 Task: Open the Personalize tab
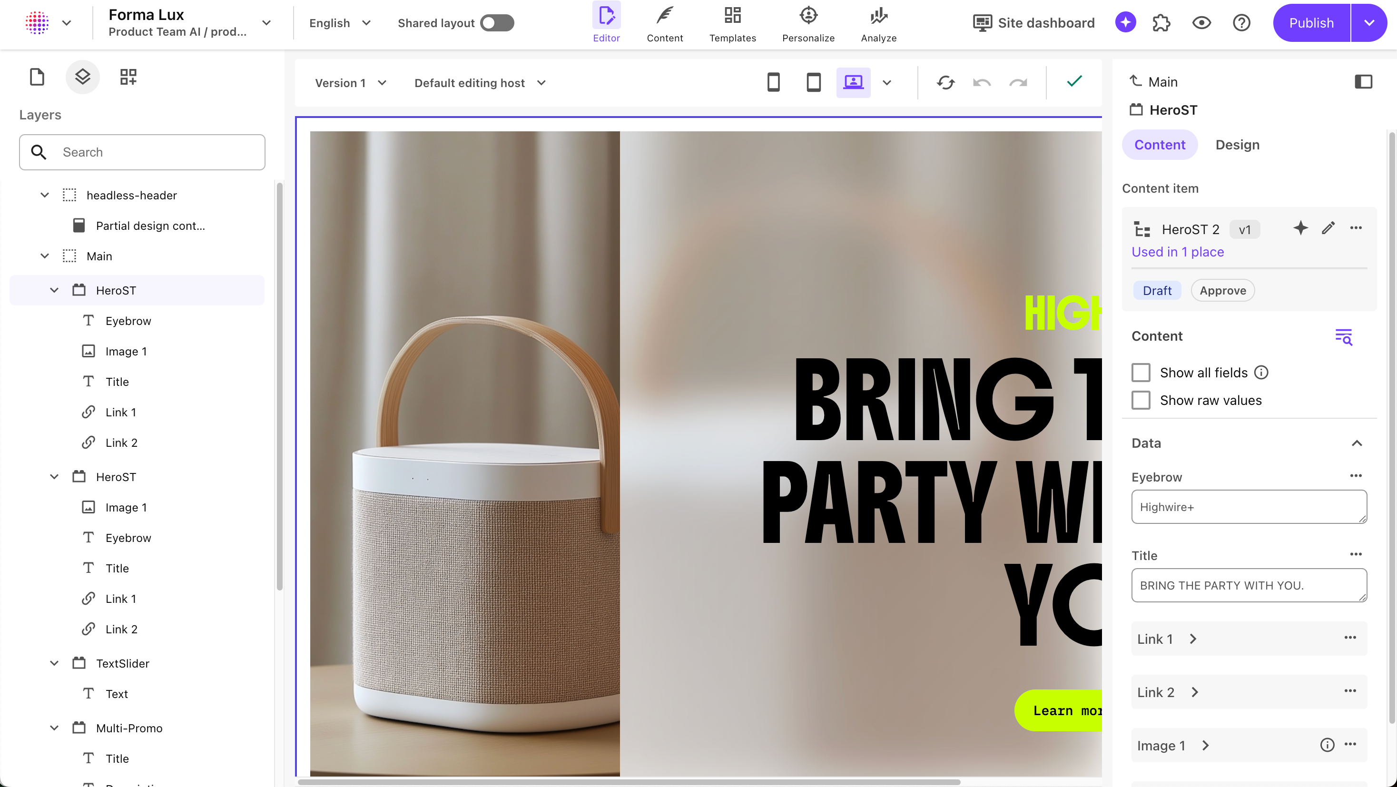(808, 23)
